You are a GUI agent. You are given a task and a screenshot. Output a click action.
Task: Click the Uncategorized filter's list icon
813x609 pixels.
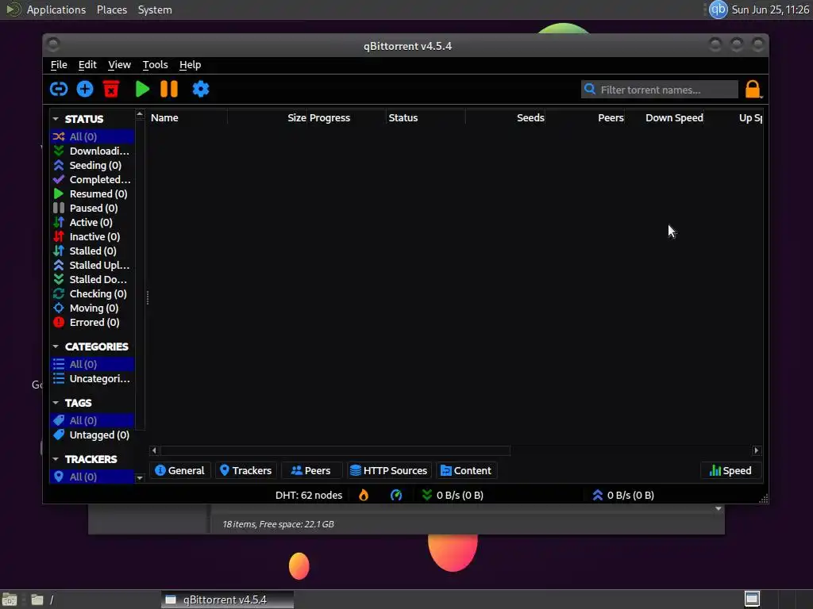click(59, 378)
